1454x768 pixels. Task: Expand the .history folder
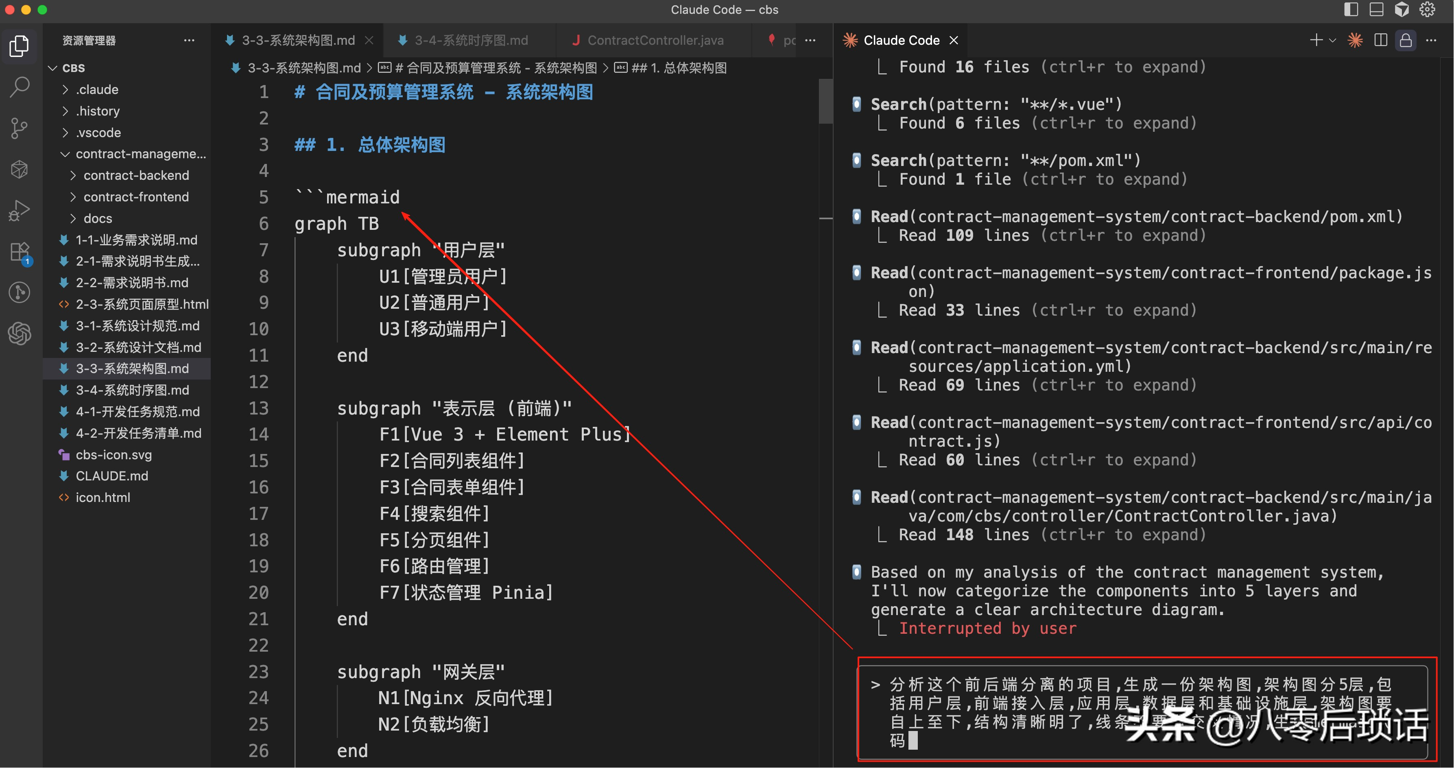tap(65, 111)
